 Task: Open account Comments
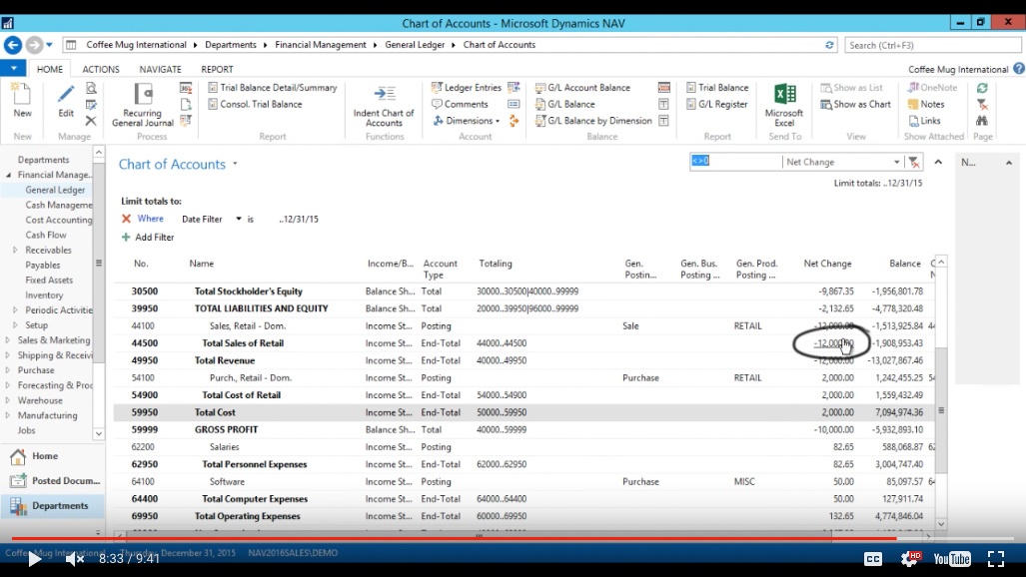pos(460,104)
